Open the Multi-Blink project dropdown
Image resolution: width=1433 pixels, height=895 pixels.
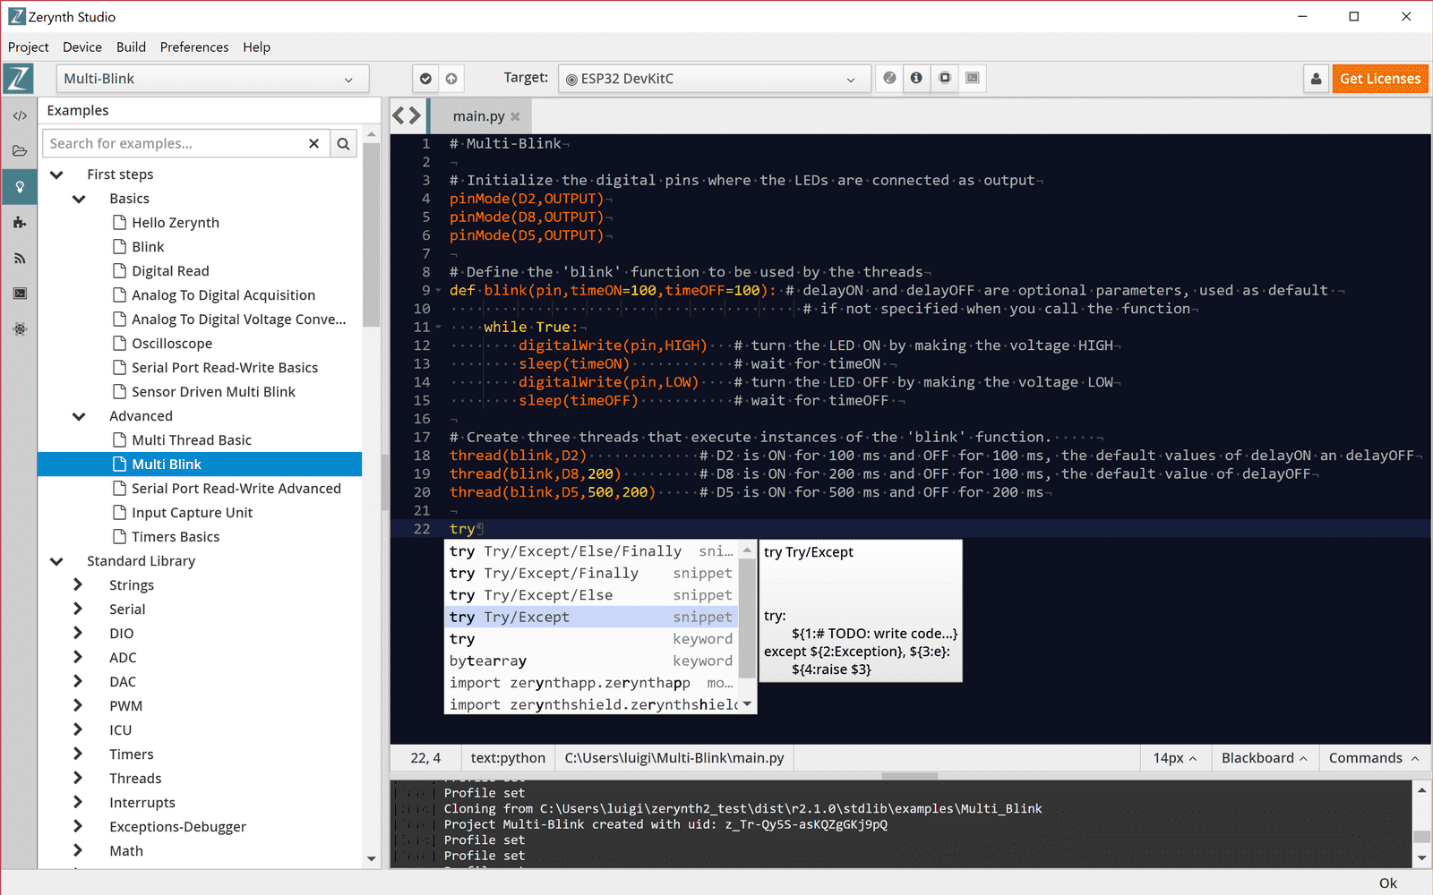212,79
